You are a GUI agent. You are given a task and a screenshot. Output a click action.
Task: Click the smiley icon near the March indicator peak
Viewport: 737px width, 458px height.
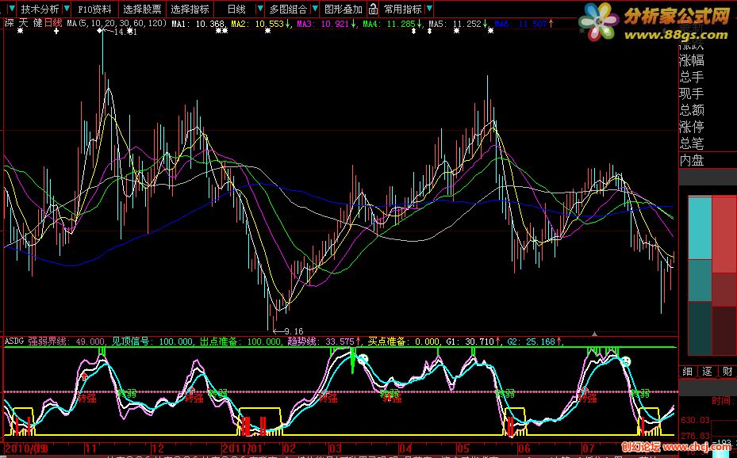[x=363, y=360]
